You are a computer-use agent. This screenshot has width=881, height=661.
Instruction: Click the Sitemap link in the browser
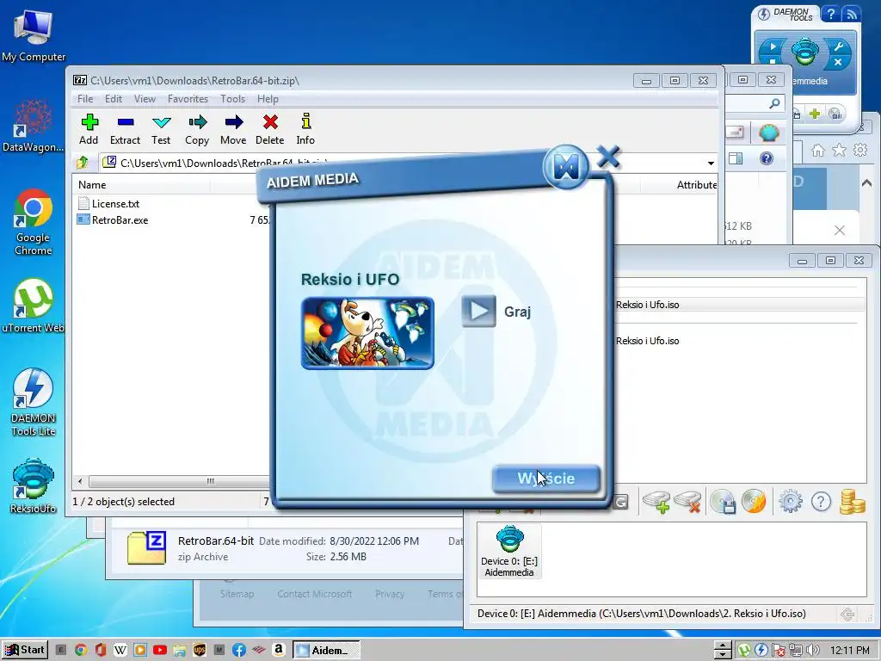click(237, 594)
